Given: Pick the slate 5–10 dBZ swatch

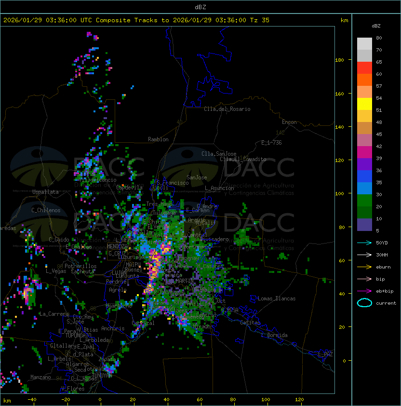Looking at the screenshot, I should (364, 225).
